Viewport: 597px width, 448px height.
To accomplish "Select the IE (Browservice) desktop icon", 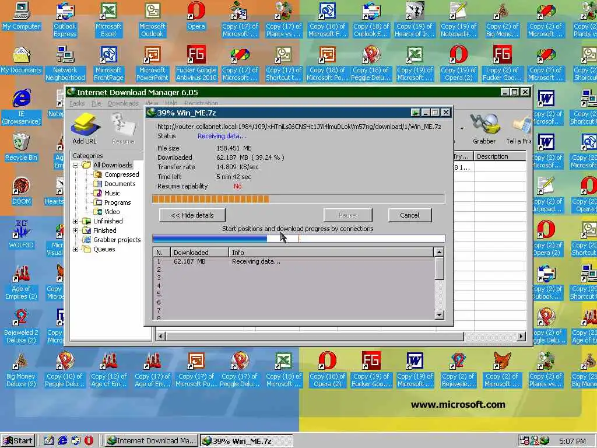I will click(x=22, y=107).
